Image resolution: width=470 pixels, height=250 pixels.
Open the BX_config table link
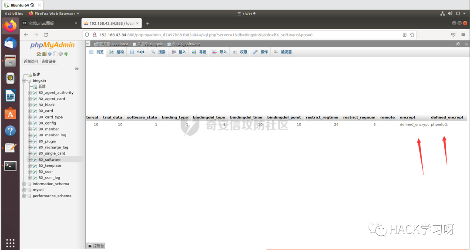pyautogui.click(x=47, y=123)
